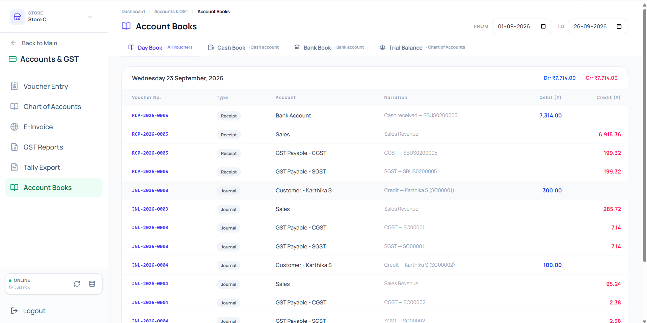Click the Tally Export document icon
This screenshot has width=647, height=323.
click(14, 167)
